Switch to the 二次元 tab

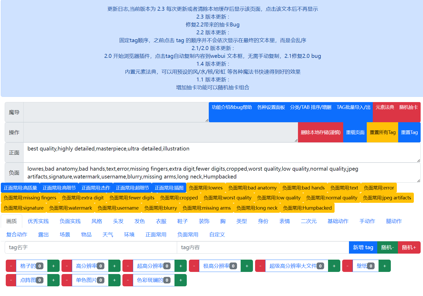308,221
